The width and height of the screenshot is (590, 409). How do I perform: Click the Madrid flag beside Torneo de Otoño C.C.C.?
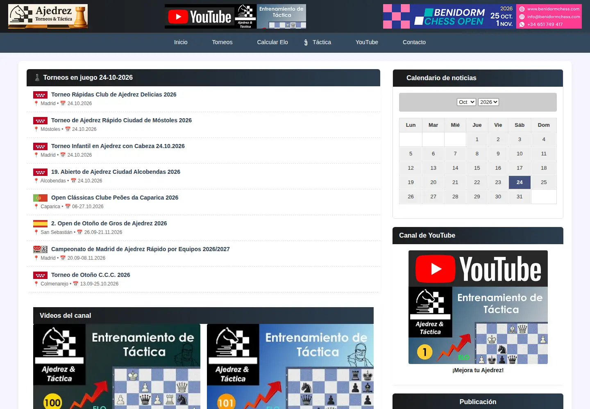(40, 275)
